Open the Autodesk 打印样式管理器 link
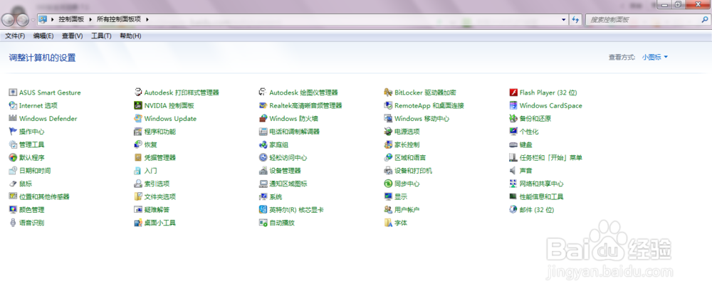The width and height of the screenshot is (712, 296). 182,92
